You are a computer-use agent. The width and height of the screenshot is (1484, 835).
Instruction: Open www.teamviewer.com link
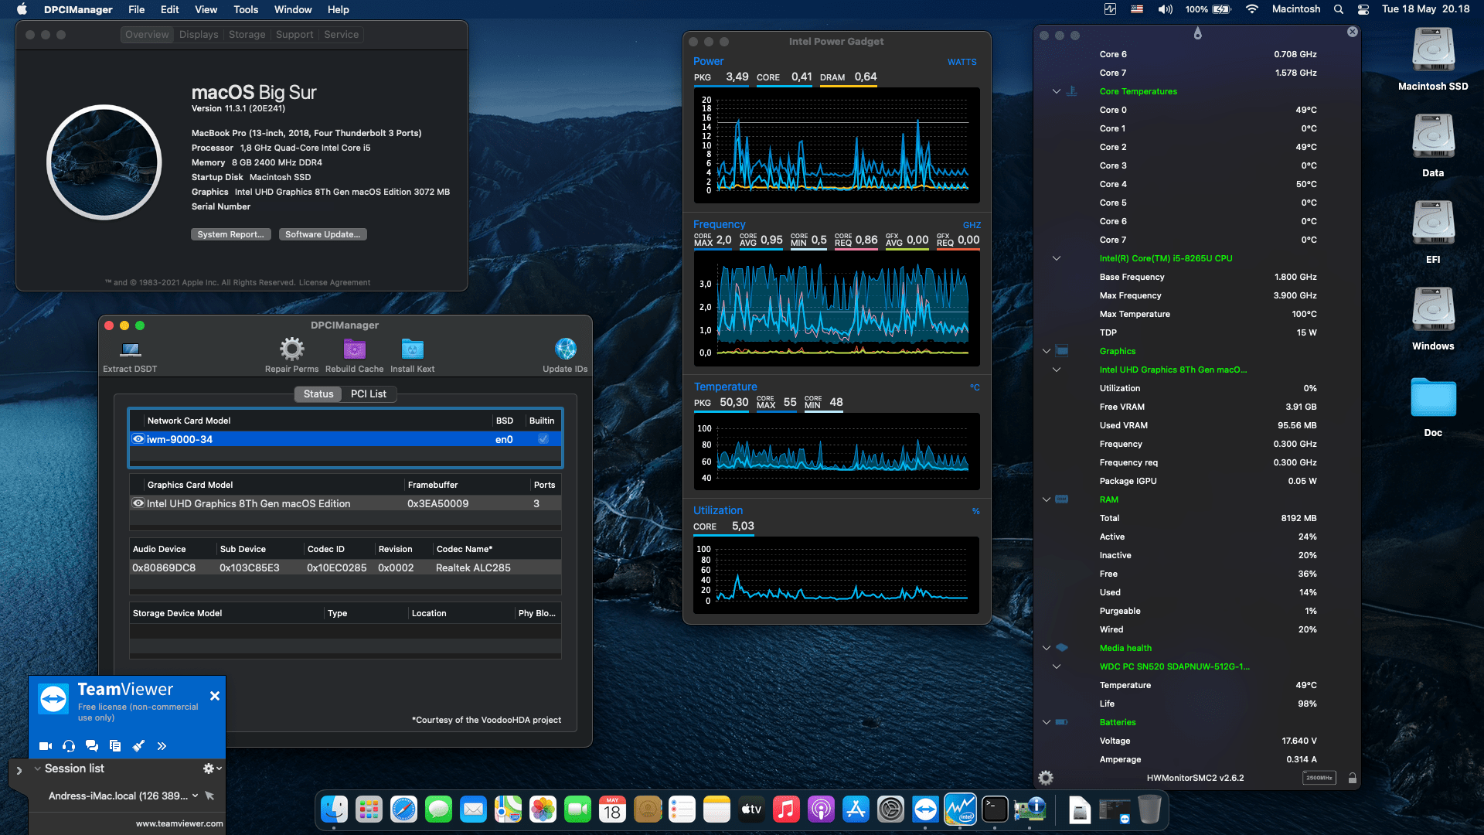(179, 823)
